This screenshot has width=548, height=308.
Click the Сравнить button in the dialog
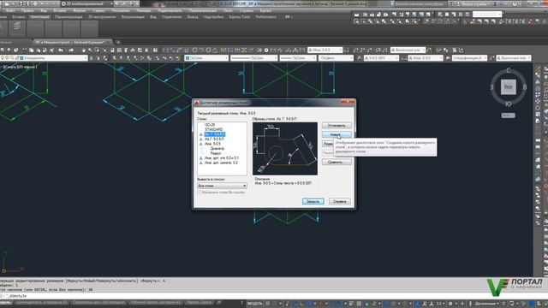click(x=337, y=162)
